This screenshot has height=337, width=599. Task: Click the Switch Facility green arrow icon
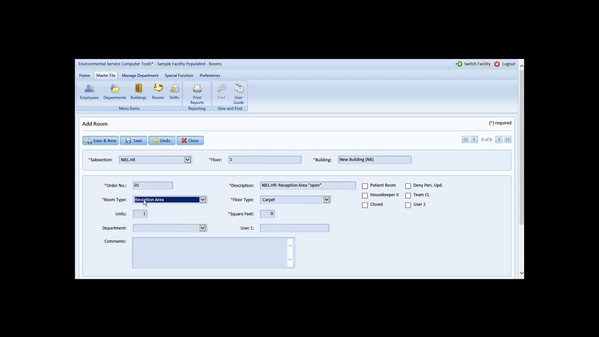coord(459,64)
